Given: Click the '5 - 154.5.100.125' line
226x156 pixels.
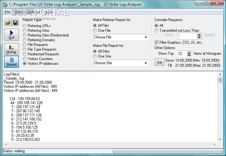Looking at the screenshot, I should pyautogui.click(x=25, y=127).
